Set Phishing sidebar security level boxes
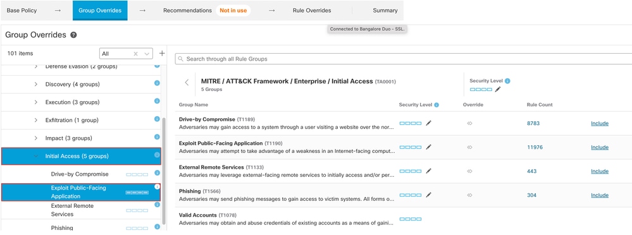632x235 pixels. click(x=137, y=228)
